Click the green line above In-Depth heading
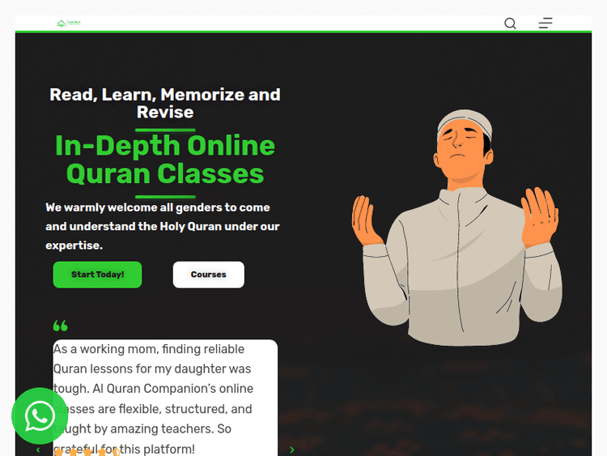Screen dimensions: 607x456 (x=165, y=130)
